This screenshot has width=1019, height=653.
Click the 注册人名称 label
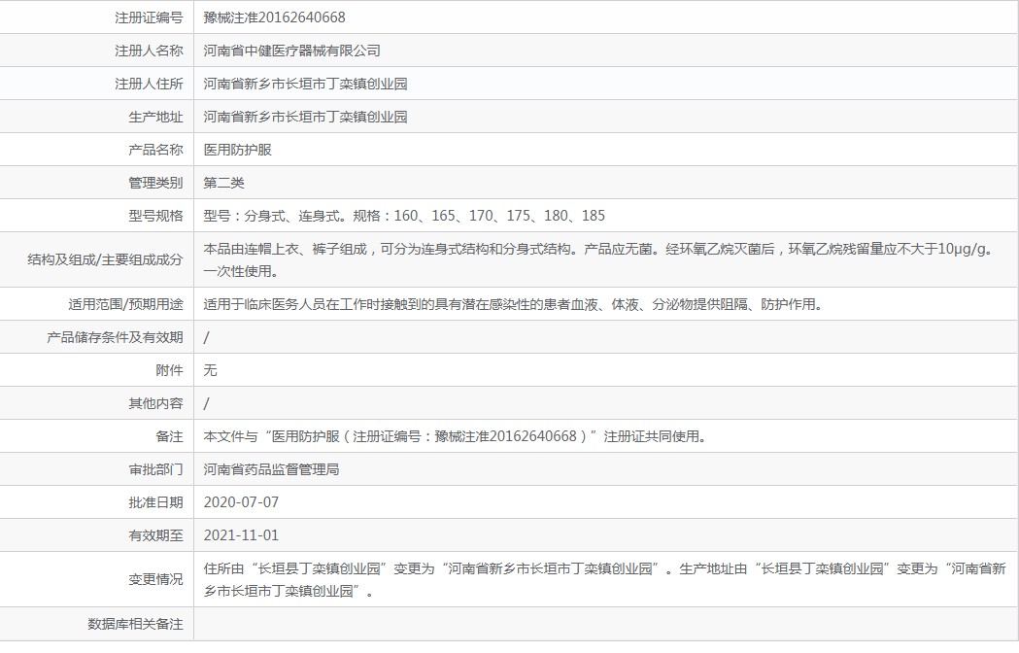[149, 51]
